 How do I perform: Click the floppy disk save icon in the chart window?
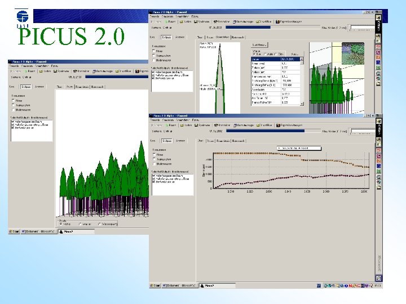point(196,125)
